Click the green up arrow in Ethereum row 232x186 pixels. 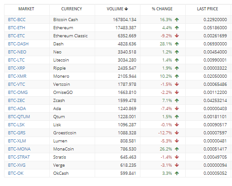[177, 28]
